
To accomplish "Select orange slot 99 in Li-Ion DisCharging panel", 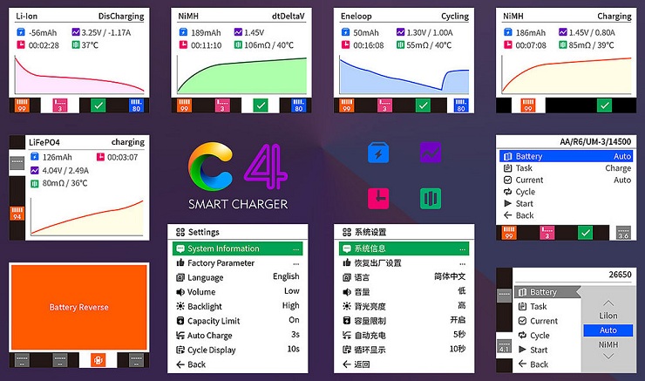I will click(x=22, y=105).
